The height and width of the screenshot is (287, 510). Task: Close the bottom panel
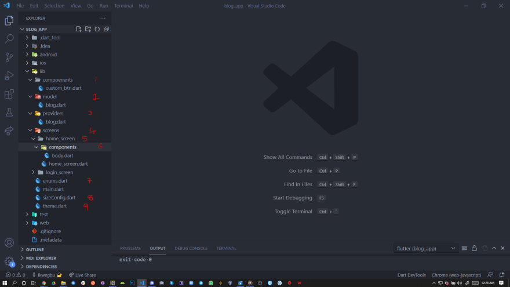[x=502, y=248]
